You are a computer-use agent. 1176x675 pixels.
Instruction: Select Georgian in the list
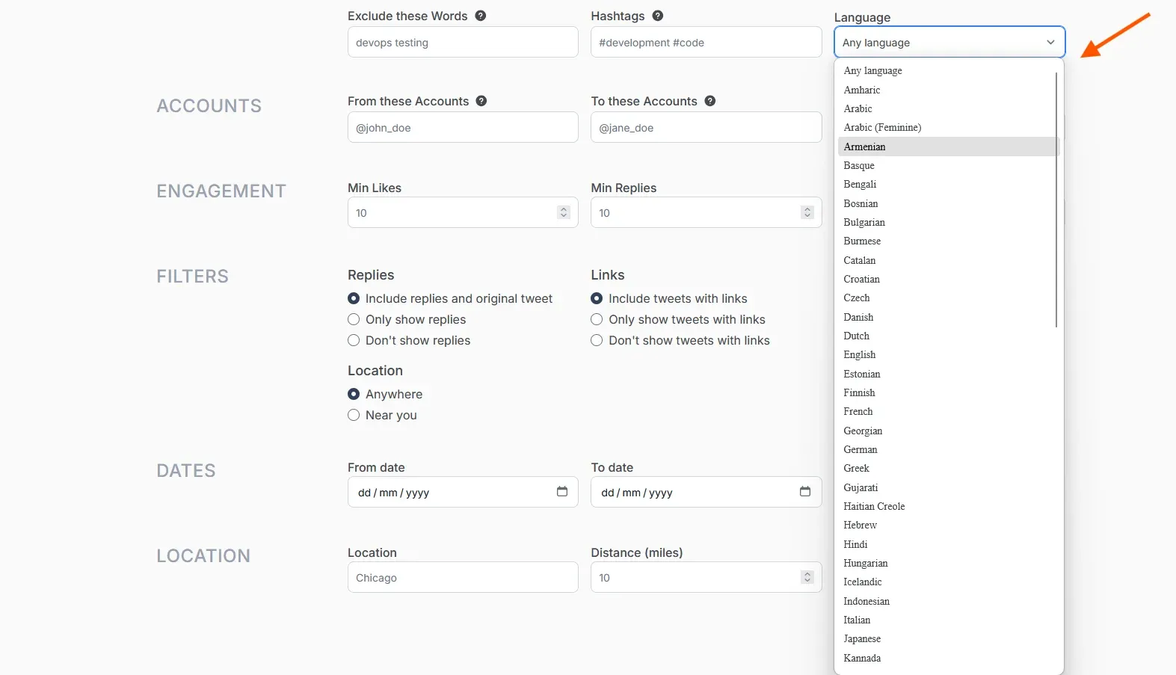(x=948, y=431)
